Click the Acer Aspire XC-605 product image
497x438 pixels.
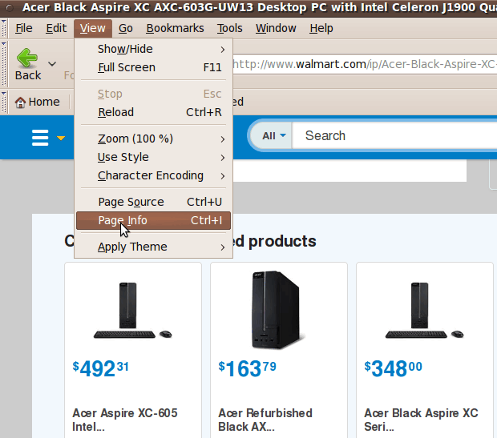coord(133,311)
